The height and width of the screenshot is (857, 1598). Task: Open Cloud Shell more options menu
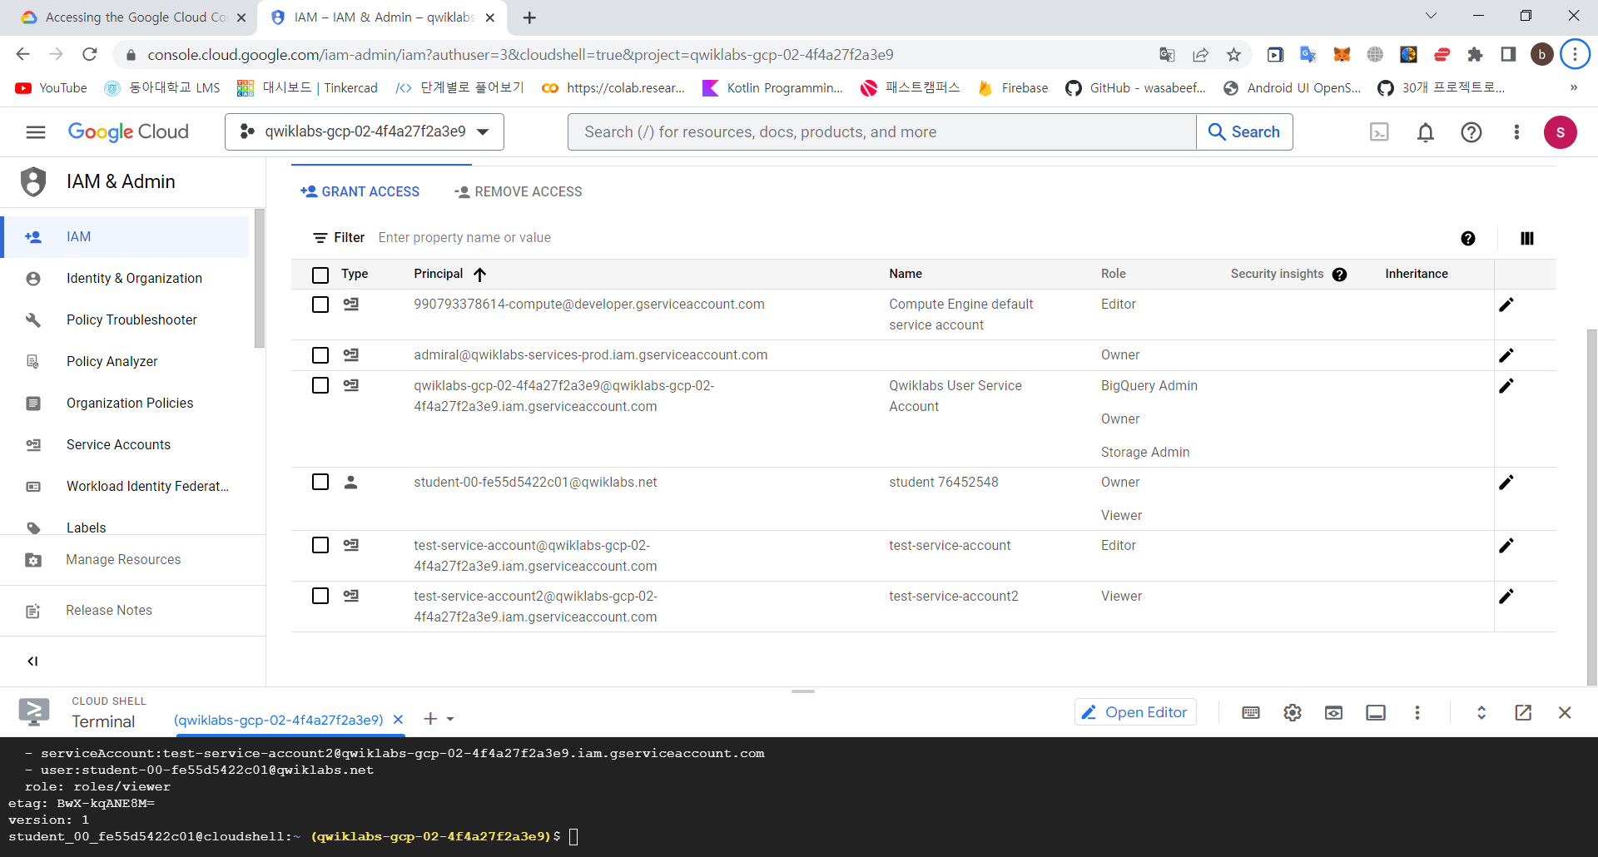coord(1417,712)
